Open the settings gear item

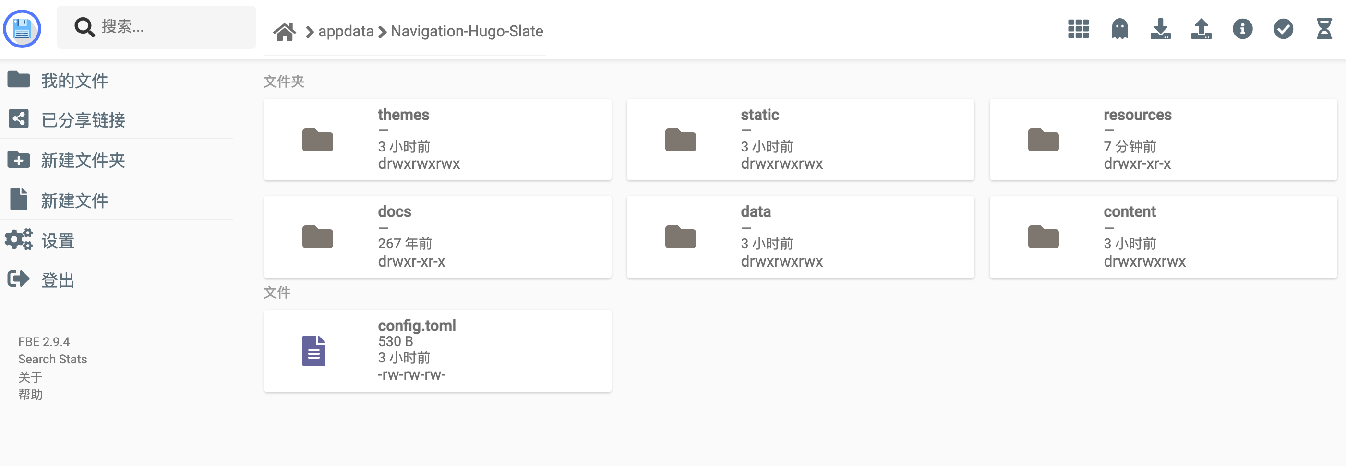coord(58,241)
